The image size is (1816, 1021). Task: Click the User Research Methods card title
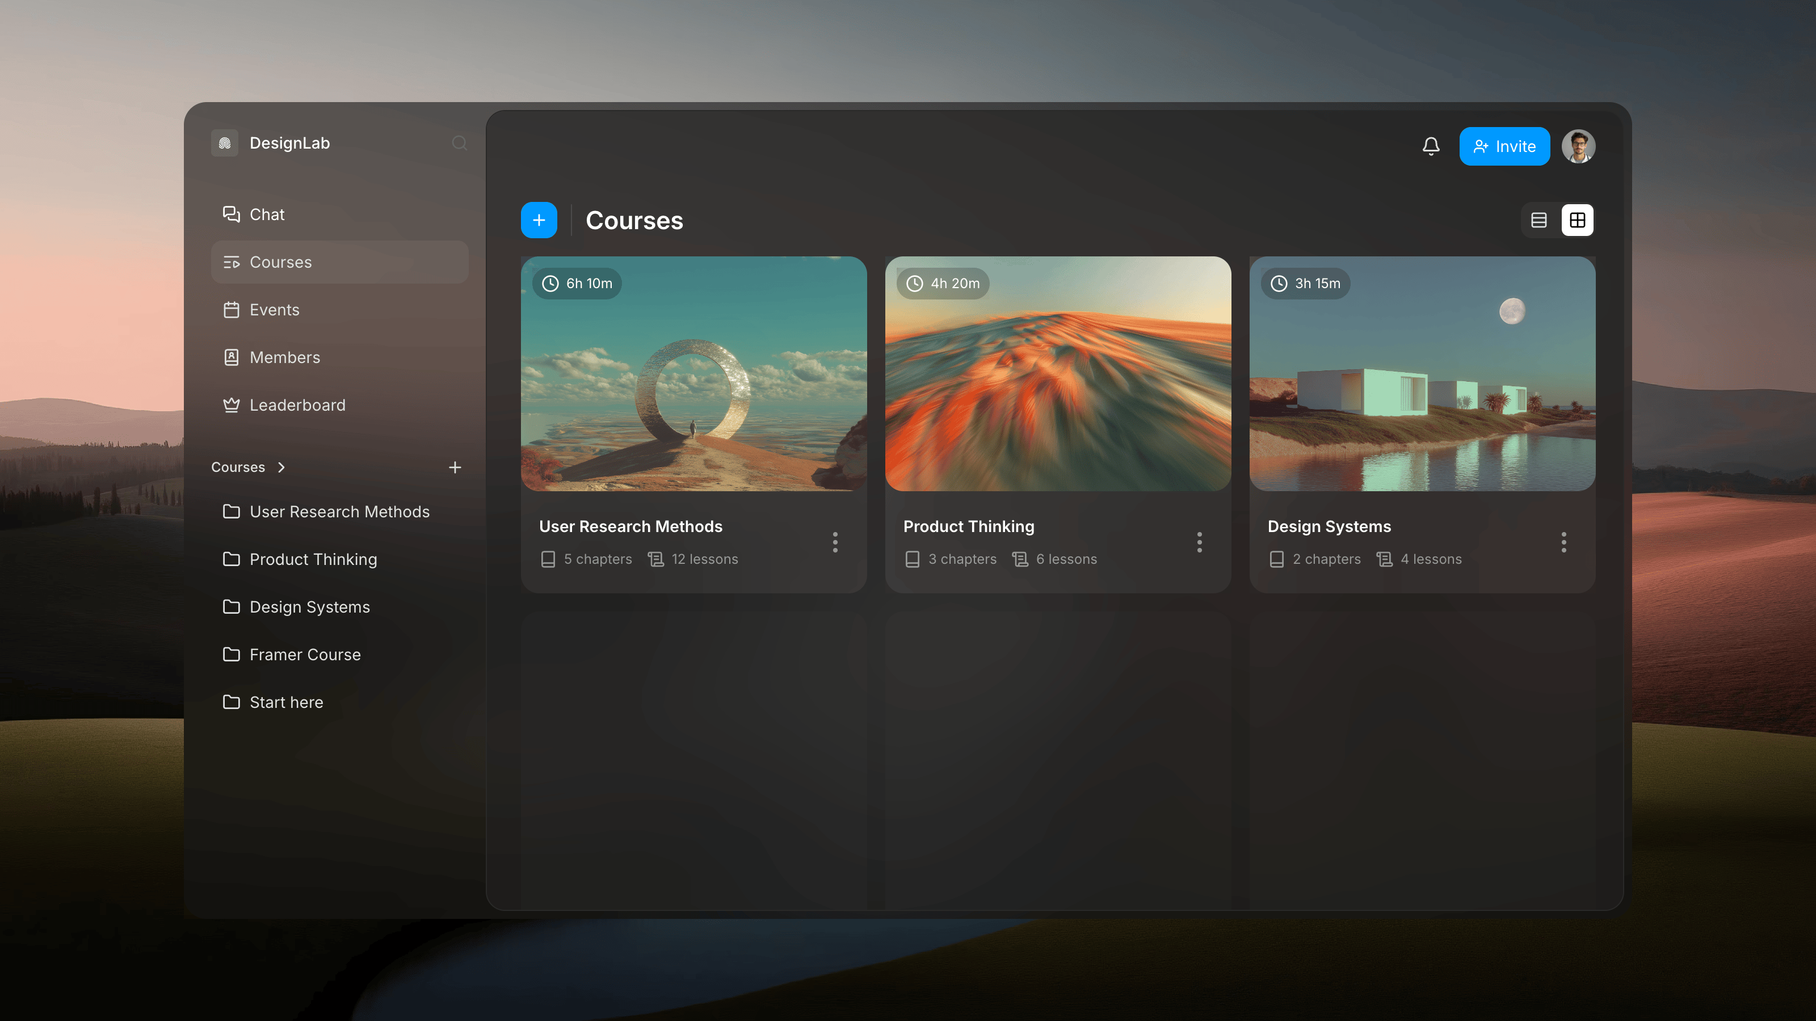[x=630, y=526]
